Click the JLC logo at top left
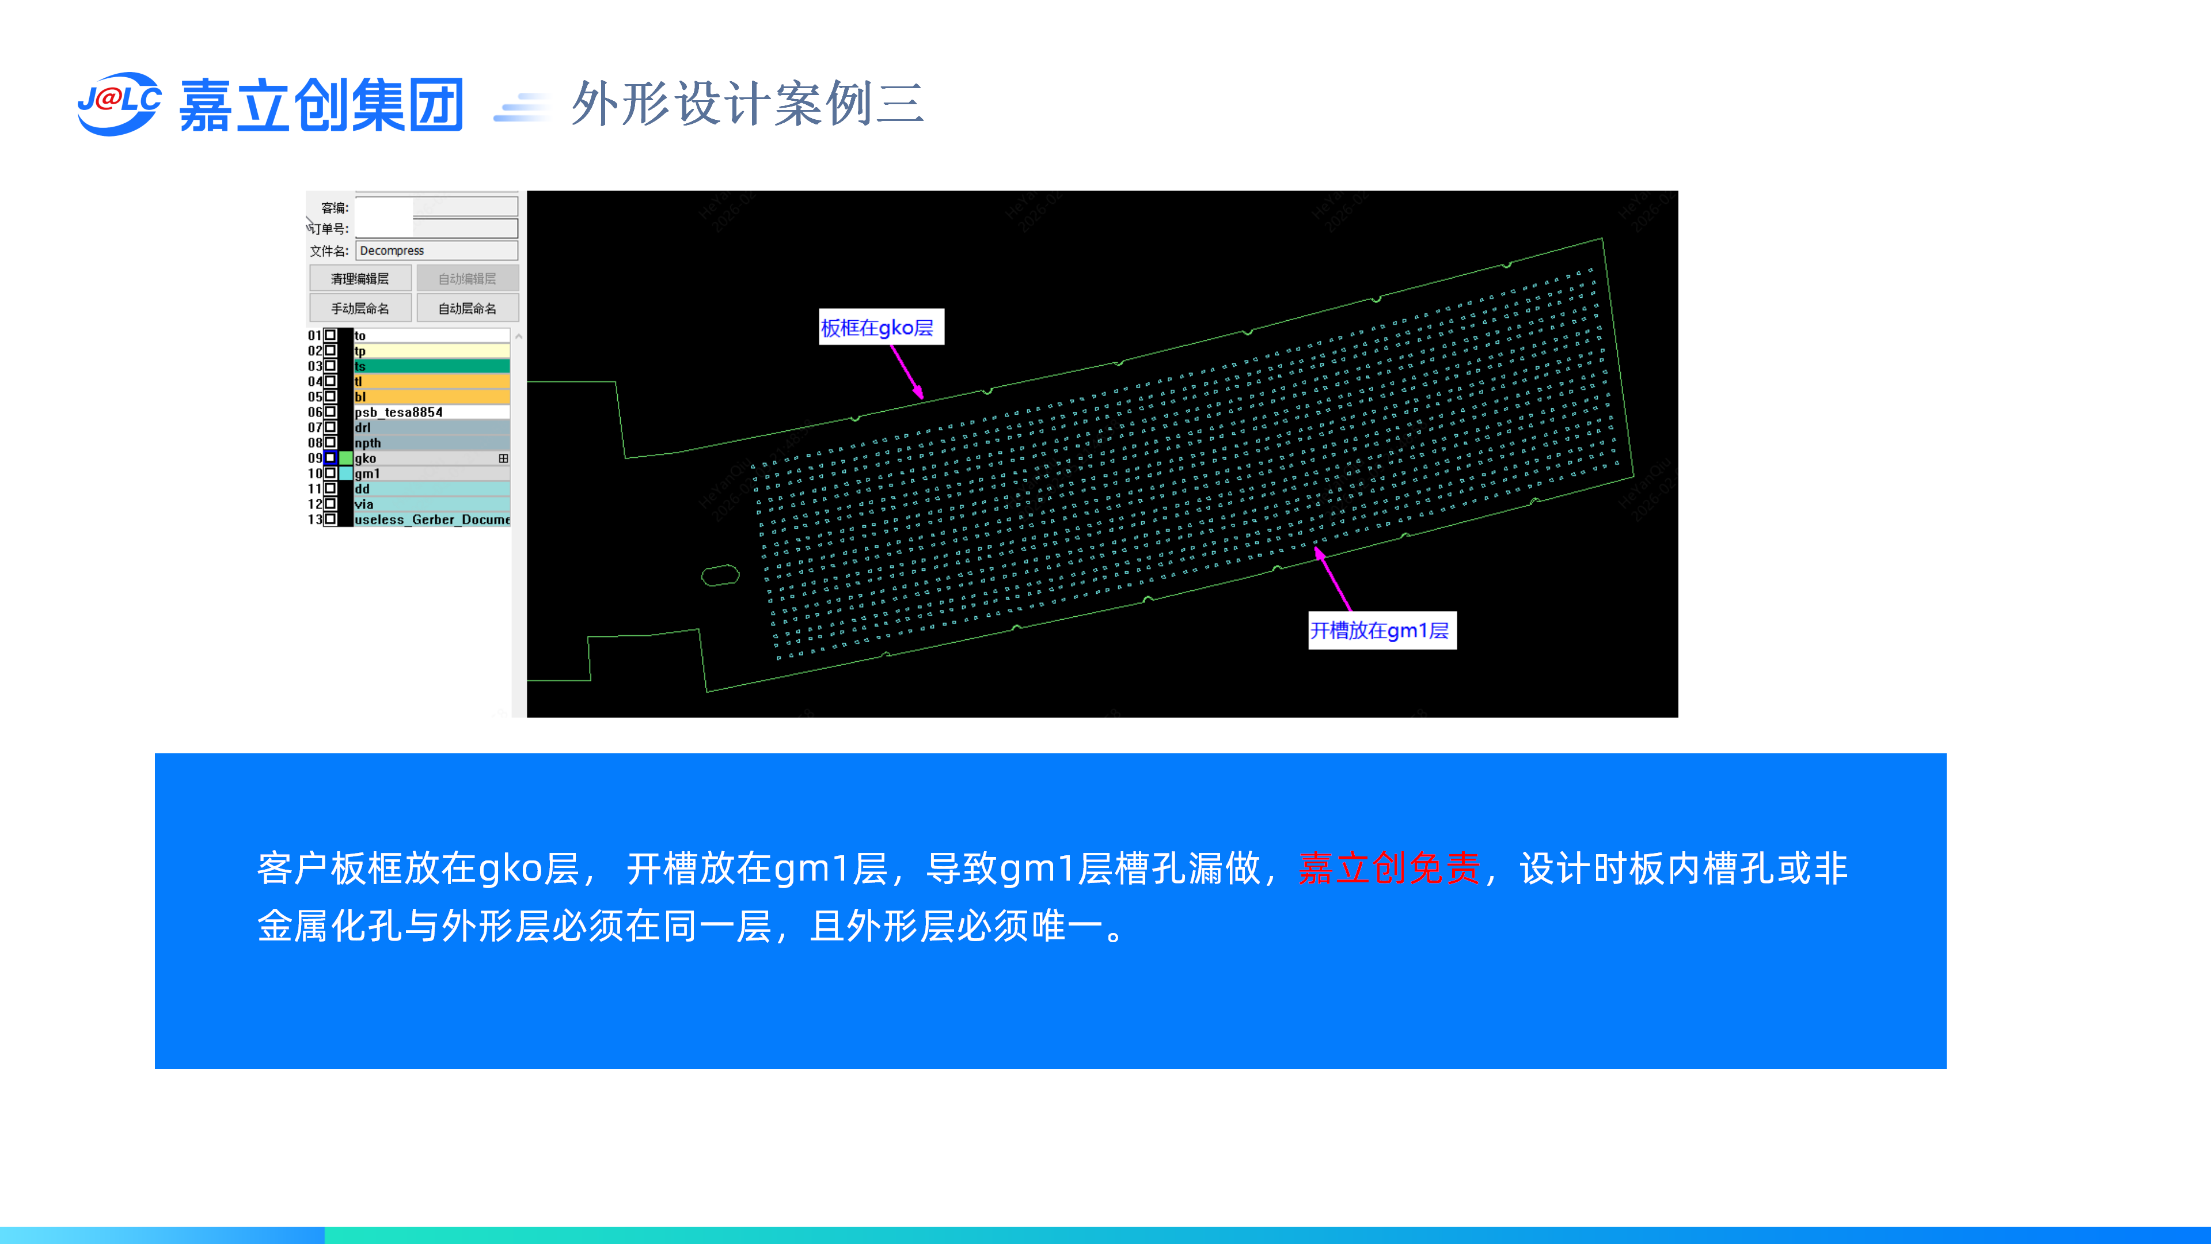Viewport: 2211px width, 1244px height. (x=119, y=103)
